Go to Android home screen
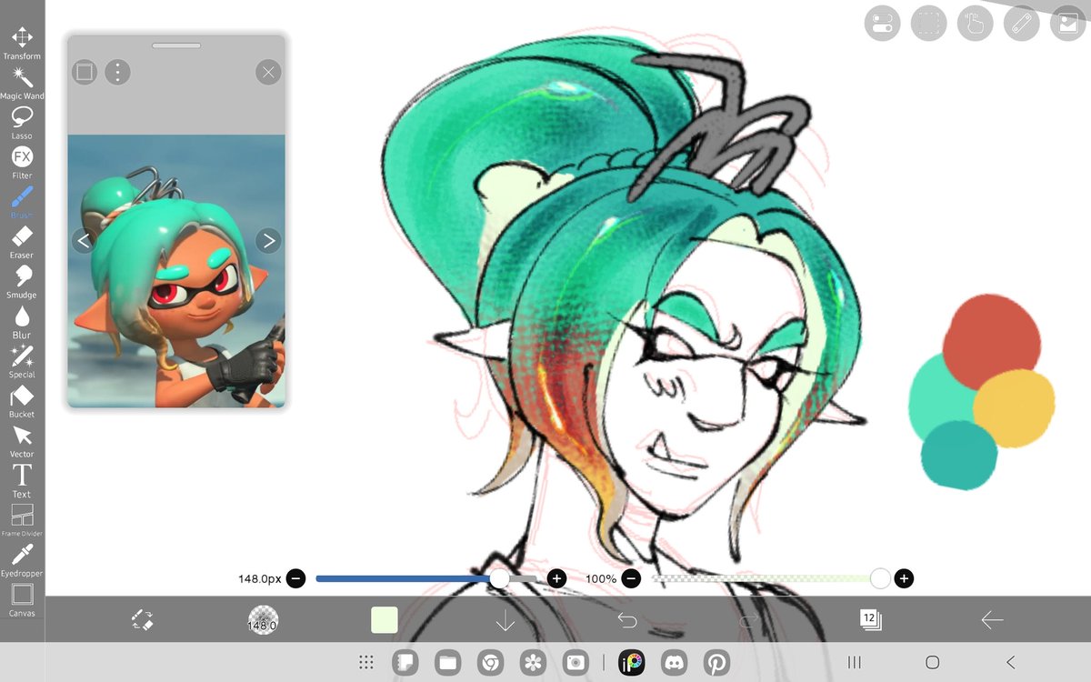The width and height of the screenshot is (1091, 682). (x=933, y=663)
